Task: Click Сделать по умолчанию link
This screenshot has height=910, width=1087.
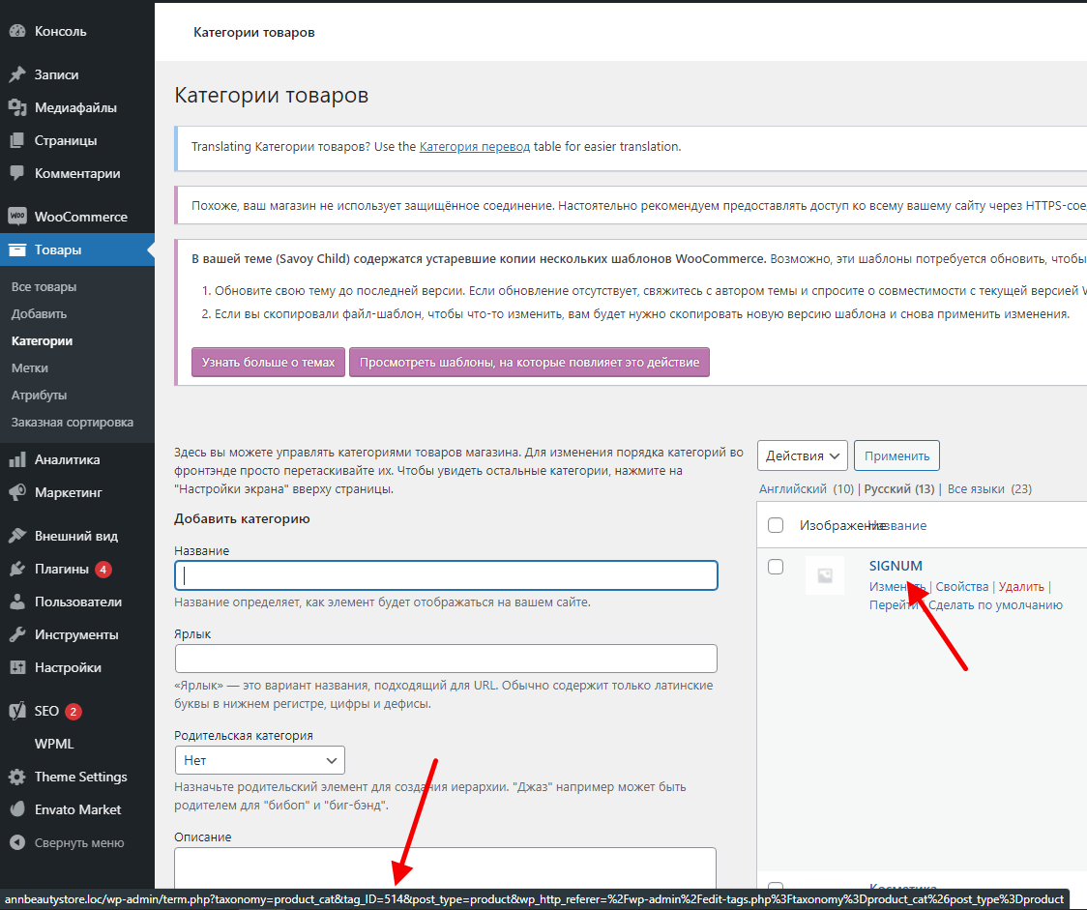Action: [995, 605]
